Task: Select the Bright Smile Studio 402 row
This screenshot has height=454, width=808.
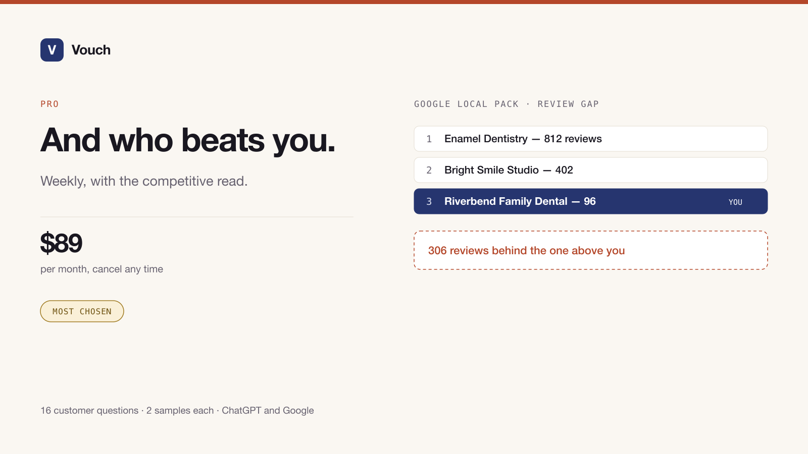Action: tap(591, 170)
